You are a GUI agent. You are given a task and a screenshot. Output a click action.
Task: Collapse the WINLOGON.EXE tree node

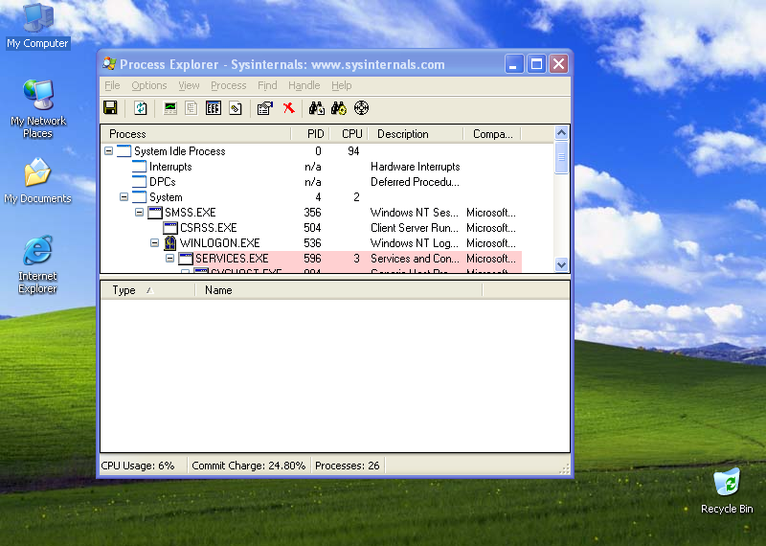click(154, 243)
